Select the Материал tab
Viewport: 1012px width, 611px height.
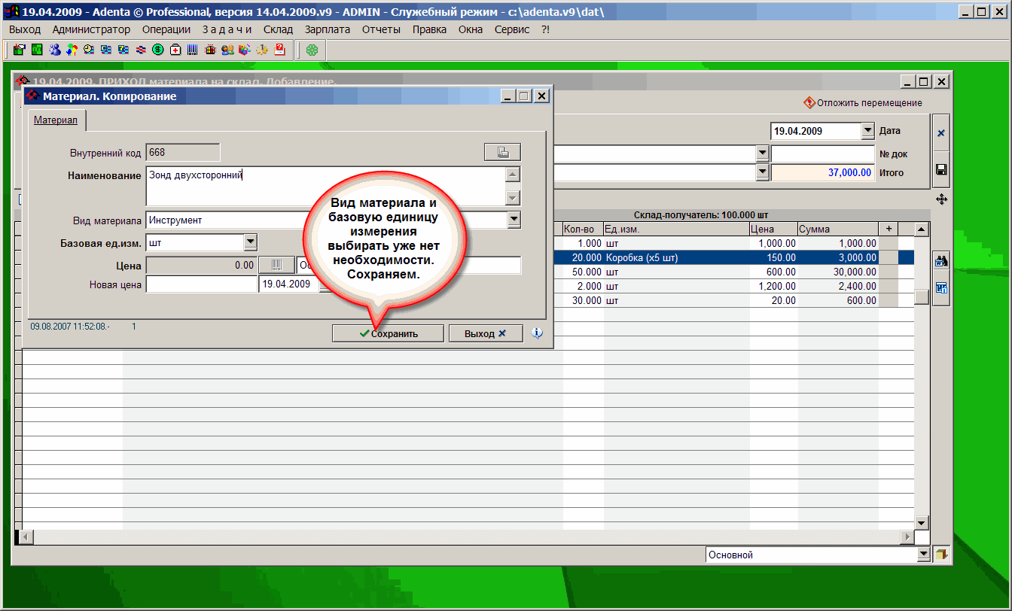(56, 120)
